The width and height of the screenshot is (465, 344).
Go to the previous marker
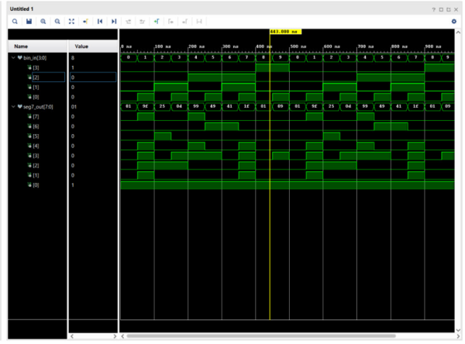point(170,22)
